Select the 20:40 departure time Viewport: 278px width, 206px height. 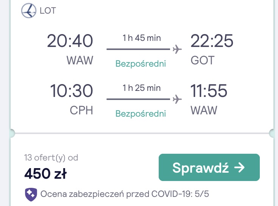coord(70,41)
